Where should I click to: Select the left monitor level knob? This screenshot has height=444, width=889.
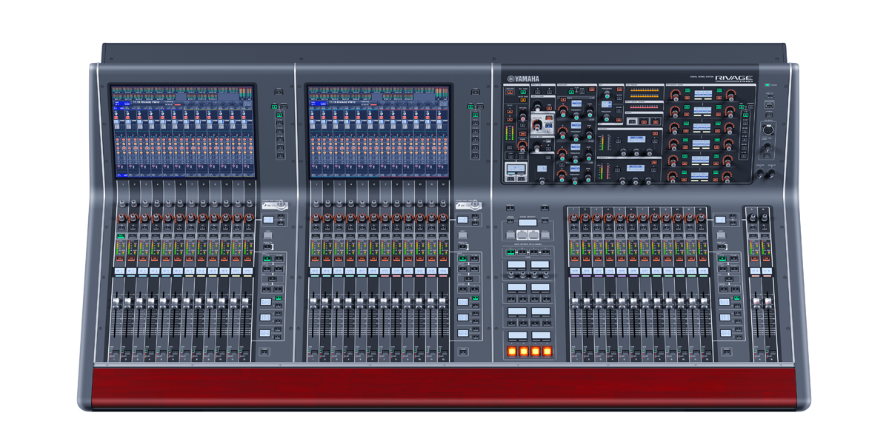tap(759, 172)
